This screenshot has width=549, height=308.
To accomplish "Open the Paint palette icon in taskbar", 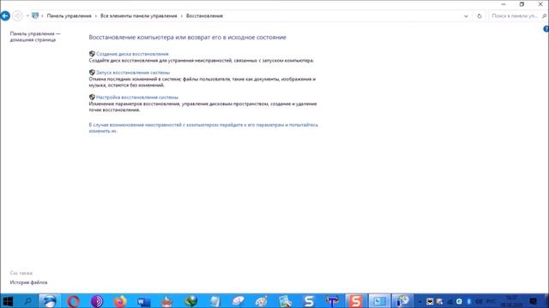I will [x=261, y=301].
